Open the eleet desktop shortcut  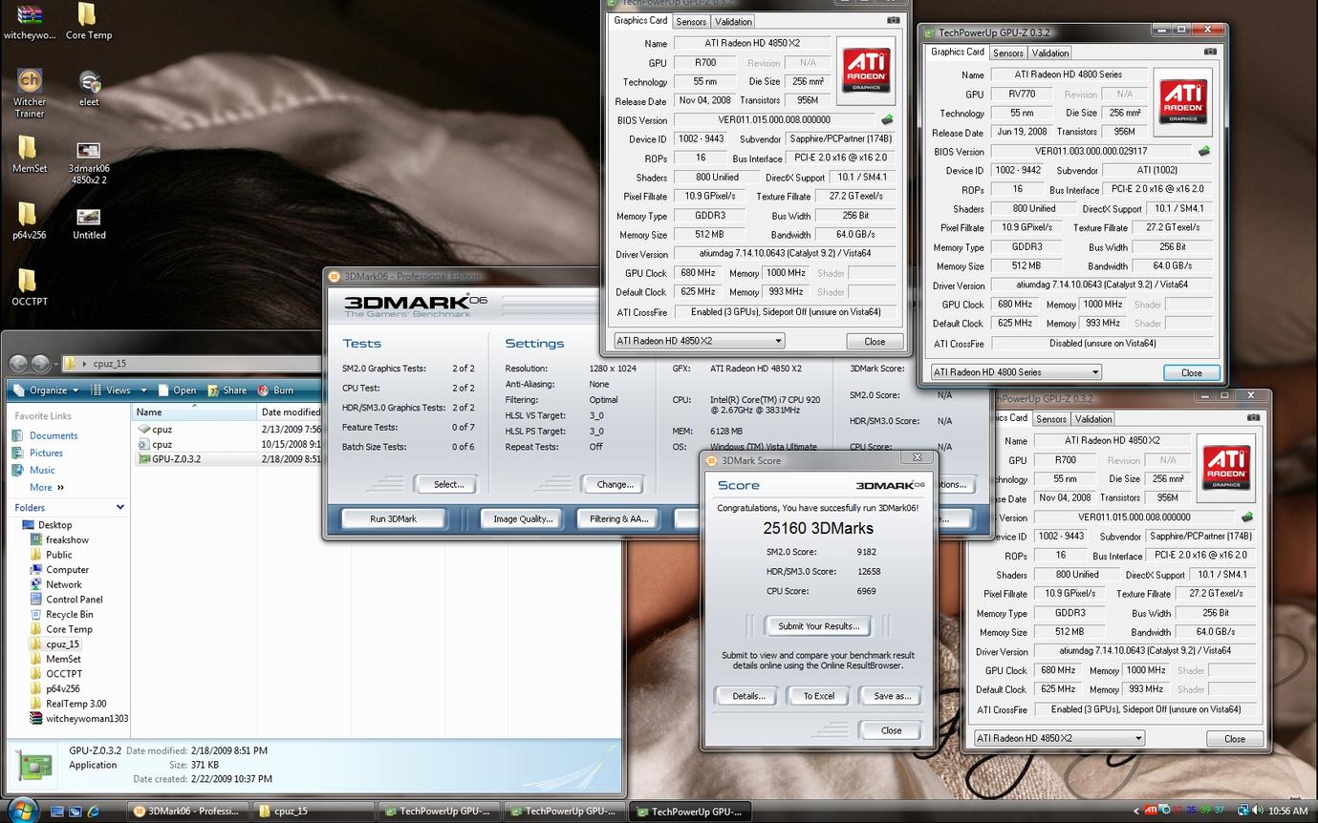coord(89,88)
